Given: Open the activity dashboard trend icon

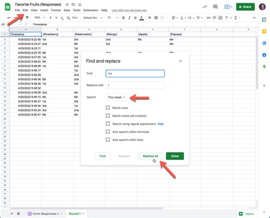Looking at the screenshot, I should pos(204,7).
